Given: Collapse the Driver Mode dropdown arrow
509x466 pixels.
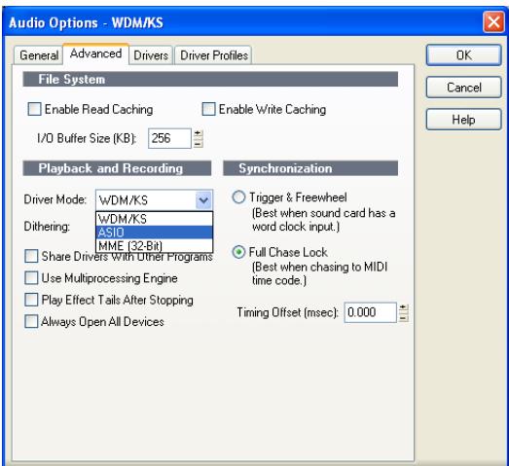Looking at the screenshot, I should [x=203, y=199].
